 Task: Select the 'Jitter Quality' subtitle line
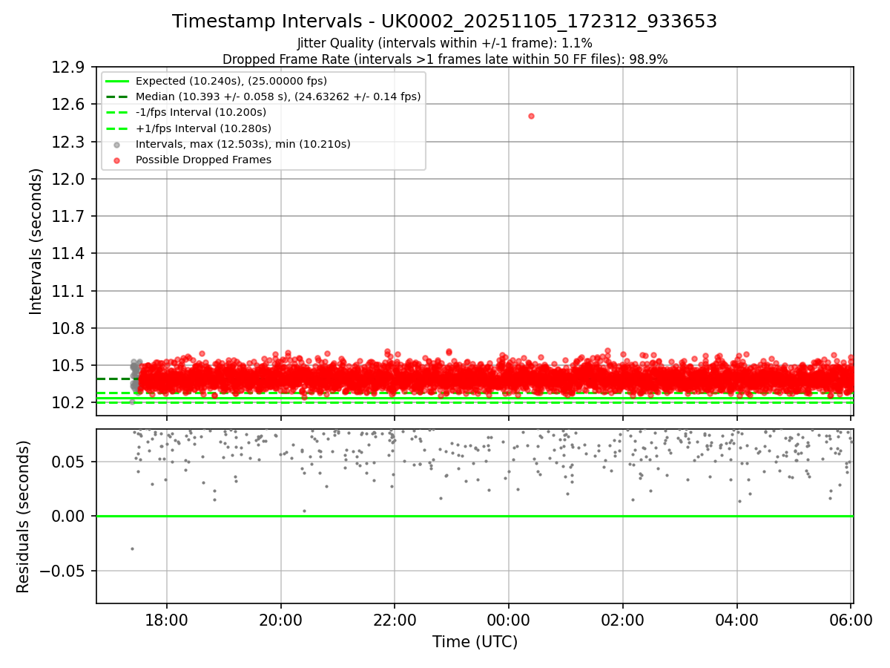click(445, 43)
